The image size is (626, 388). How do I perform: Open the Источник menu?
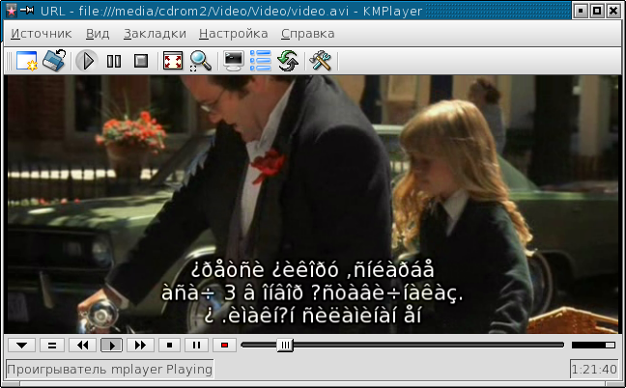click(x=42, y=34)
